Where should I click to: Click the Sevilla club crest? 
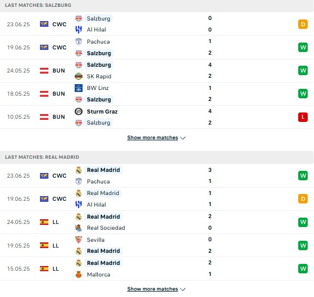(x=78, y=240)
